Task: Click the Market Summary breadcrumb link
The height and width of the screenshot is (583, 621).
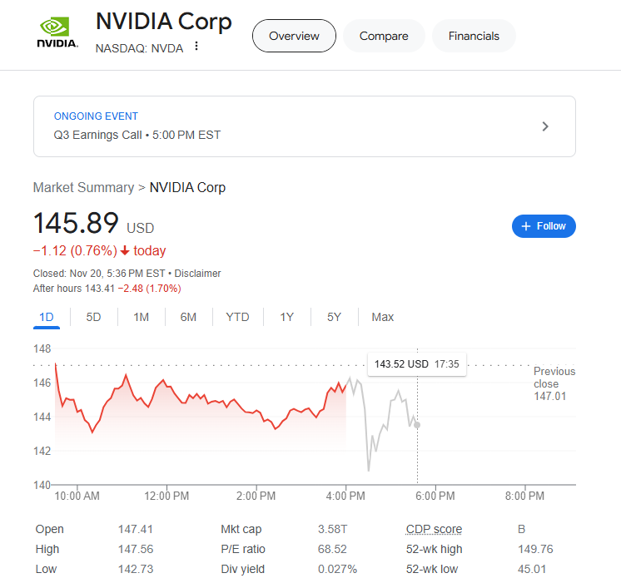Action: [x=83, y=187]
